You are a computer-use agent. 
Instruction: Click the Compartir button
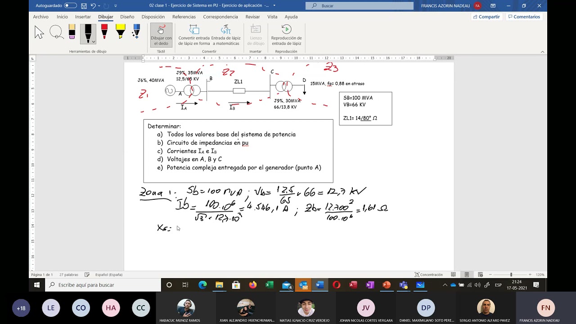[486, 17]
